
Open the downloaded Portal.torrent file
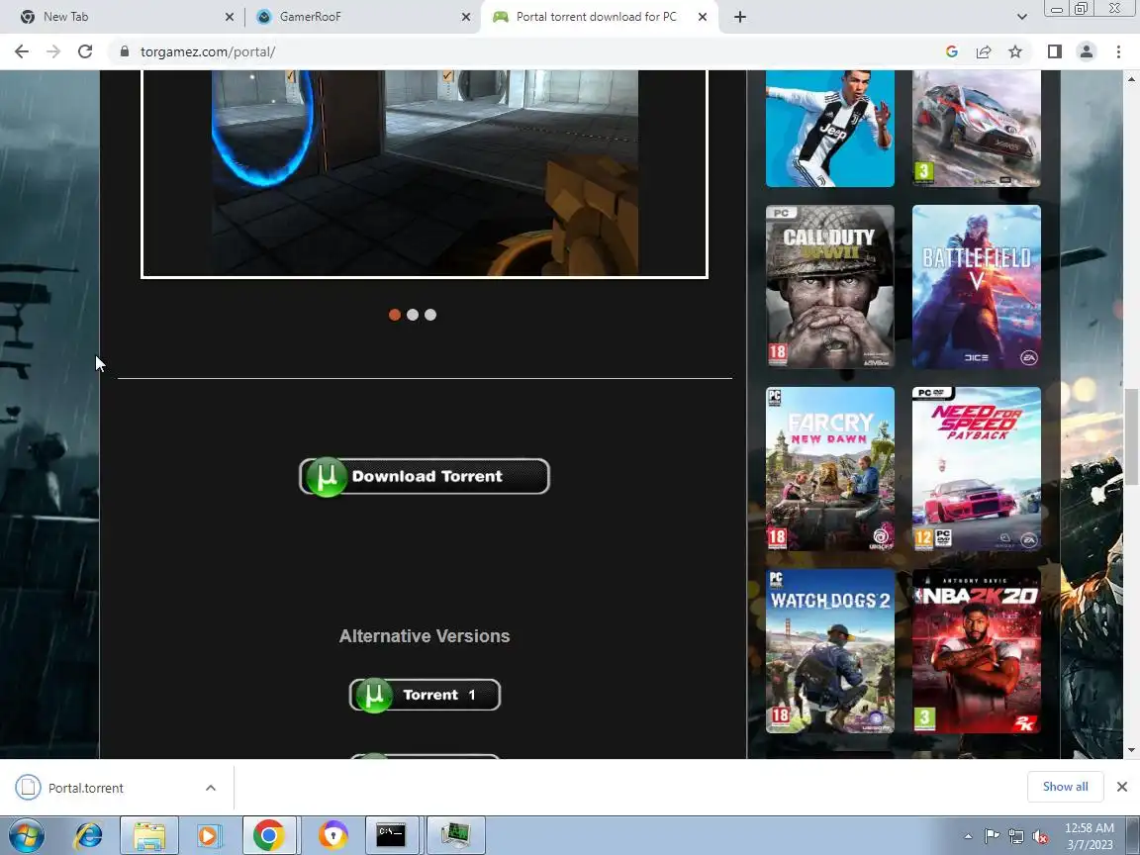86,788
